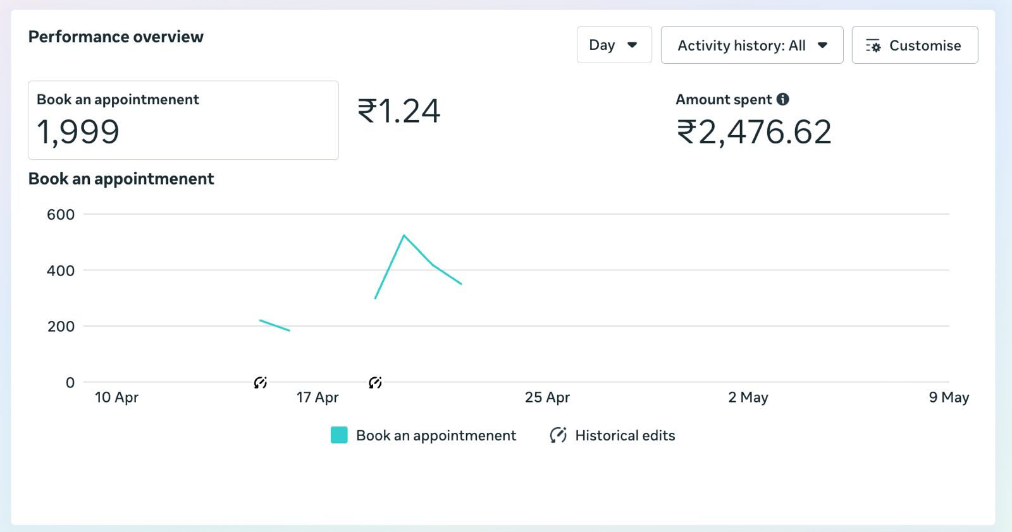The width and height of the screenshot is (1012, 532).
Task: Click the 1,999 appointment count value
Action: point(78,132)
